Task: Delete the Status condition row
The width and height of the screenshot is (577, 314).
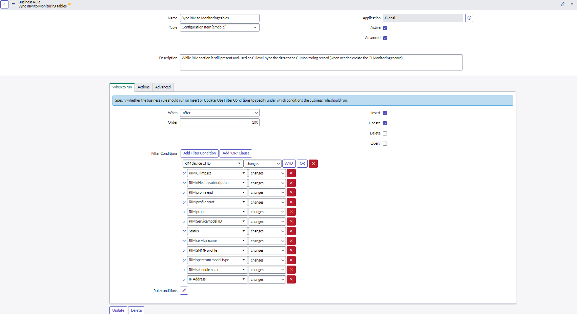Action: 291,231
